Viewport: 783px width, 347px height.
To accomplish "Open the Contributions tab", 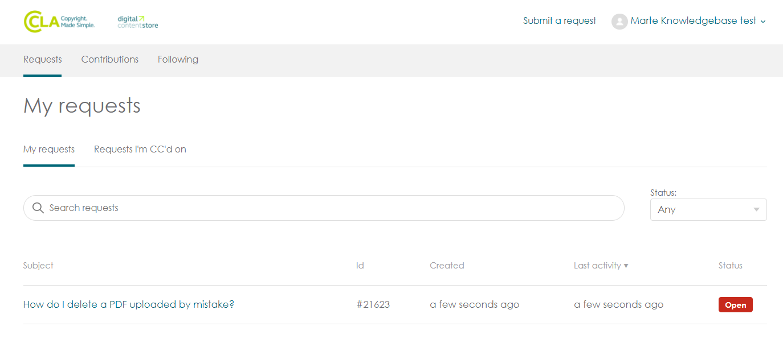I will click(x=110, y=59).
